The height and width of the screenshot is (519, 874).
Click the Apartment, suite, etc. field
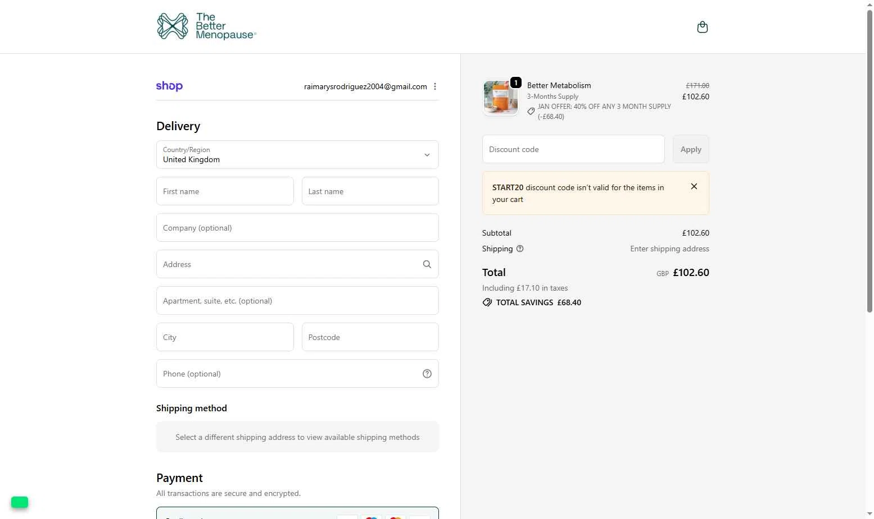tap(297, 301)
